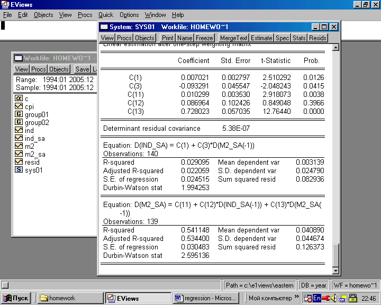Click the EViews command input area
The image size is (381, 305).
(x=49, y=30)
